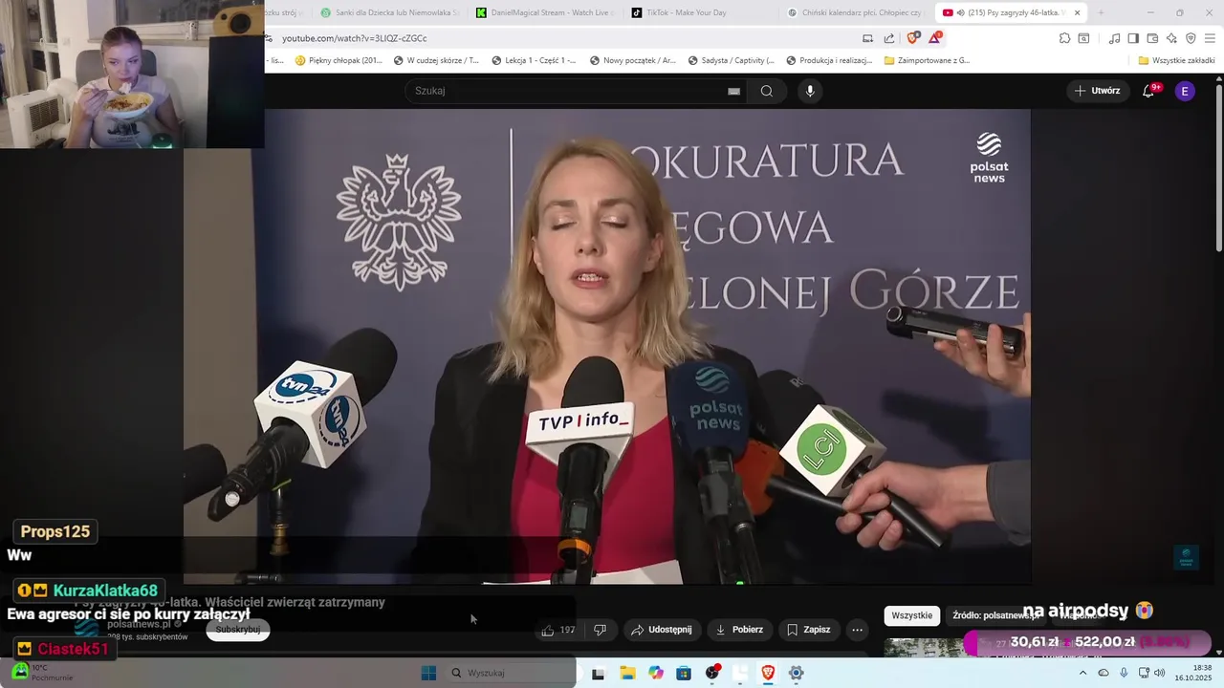
Task: Dislike the video with the thumbs down button
Action: (601, 630)
